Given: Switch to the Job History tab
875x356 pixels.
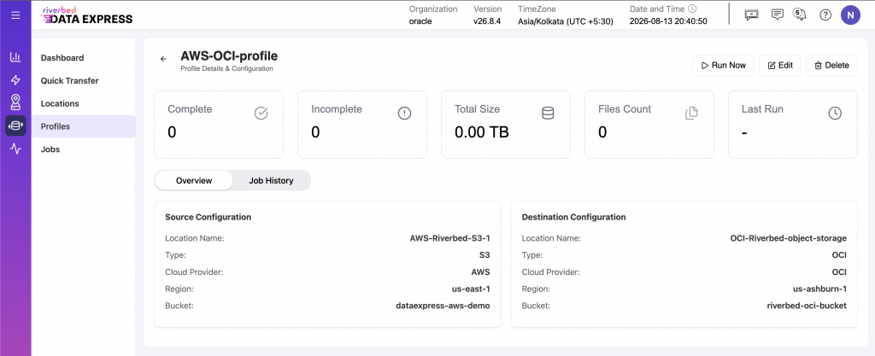Looking at the screenshot, I should click(x=271, y=180).
